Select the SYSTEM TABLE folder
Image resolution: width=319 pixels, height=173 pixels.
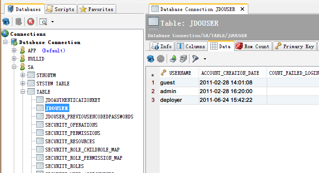(x=53, y=84)
